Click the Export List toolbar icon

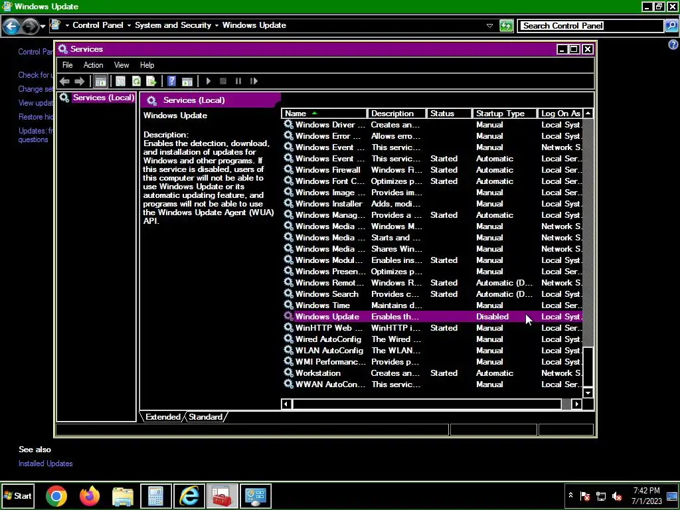[151, 81]
